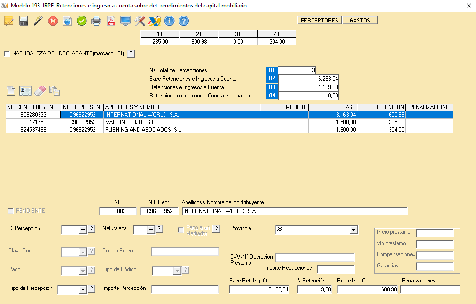Select the MARTIN E HIJOS S.L. row
This screenshot has height=304, width=476.
(x=229, y=122)
